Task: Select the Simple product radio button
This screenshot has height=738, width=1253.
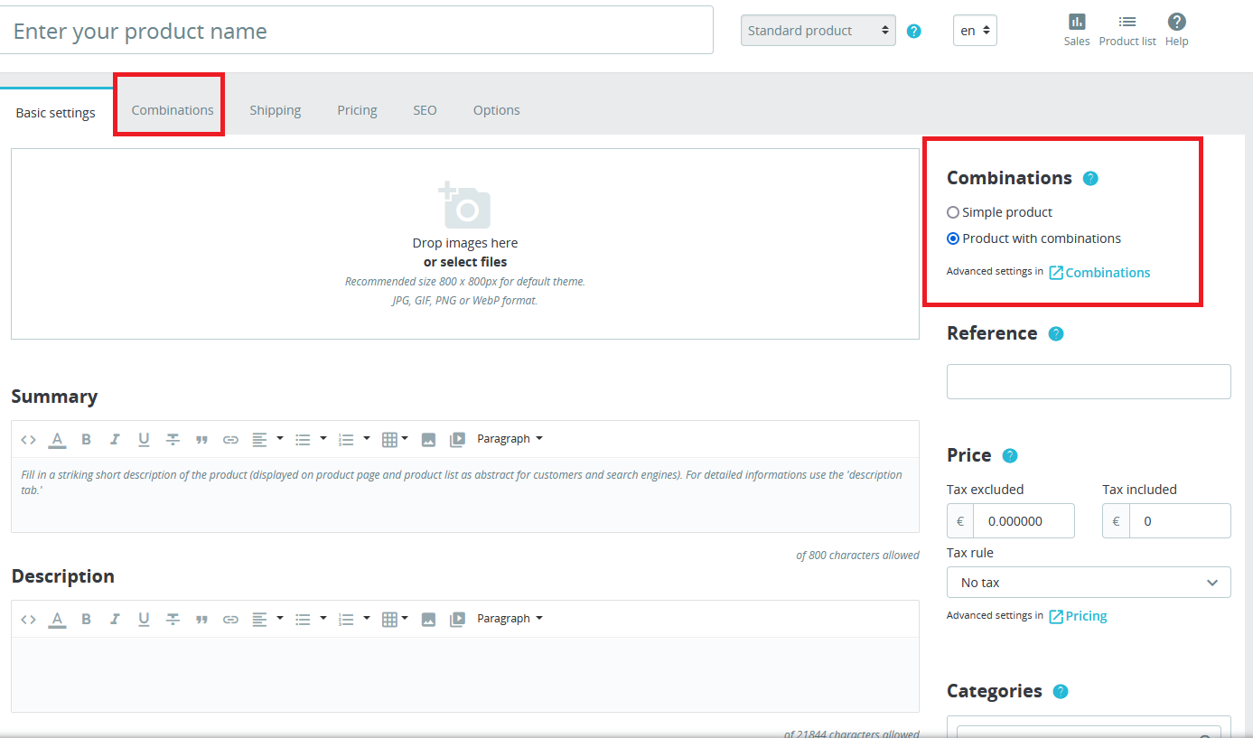Action: tap(953, 212)
